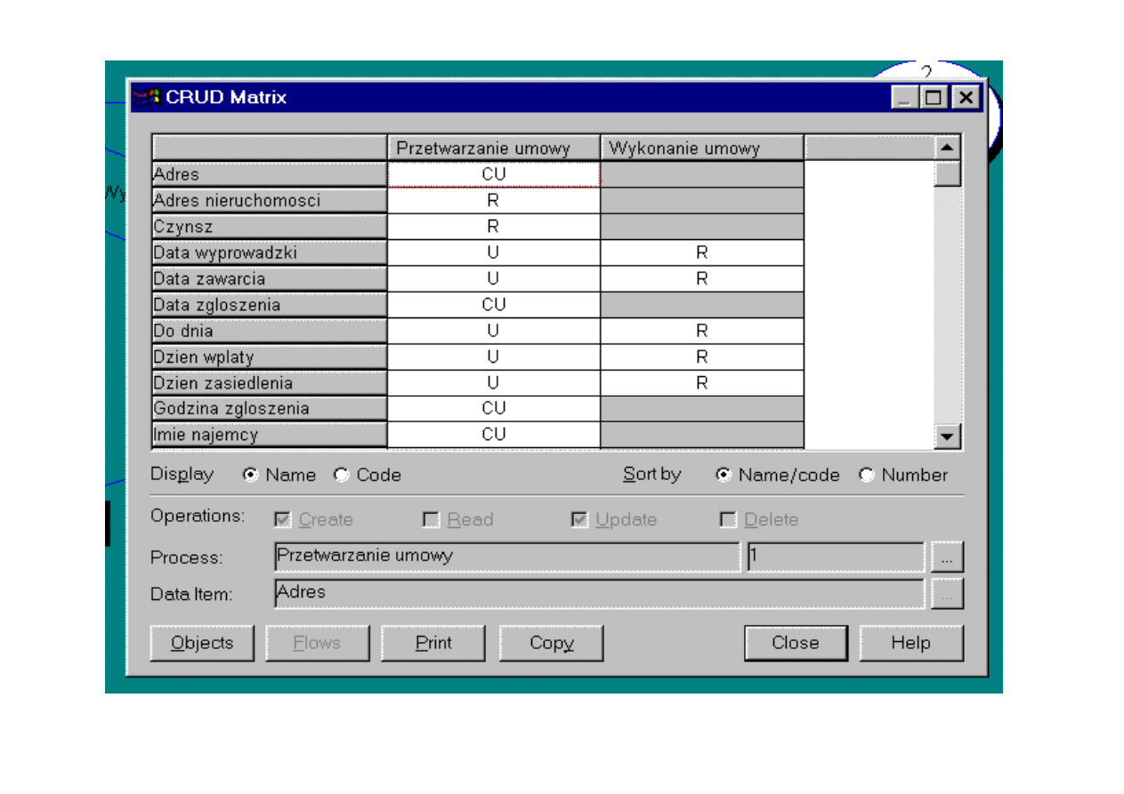1124x794 pixels.
Task: Click the Copy button
Action: (x=551, y=644)
